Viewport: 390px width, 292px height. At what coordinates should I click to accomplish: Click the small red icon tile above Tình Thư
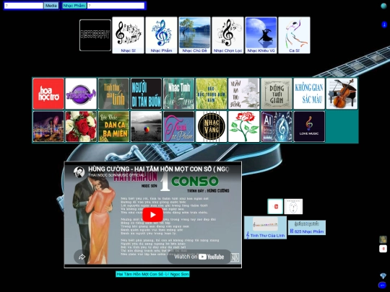(275, 206)
